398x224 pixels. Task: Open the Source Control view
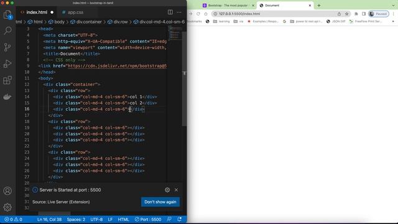point(7,47)
